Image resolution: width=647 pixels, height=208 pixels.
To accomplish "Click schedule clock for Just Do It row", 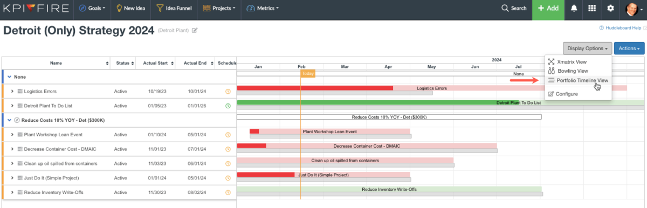I will (x=228, y=178).
